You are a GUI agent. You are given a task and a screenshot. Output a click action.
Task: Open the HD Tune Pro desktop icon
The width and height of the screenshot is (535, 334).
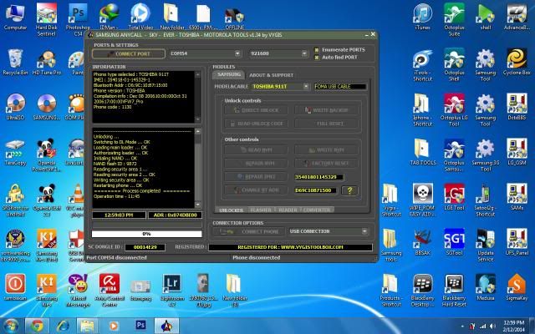(47, 63)
